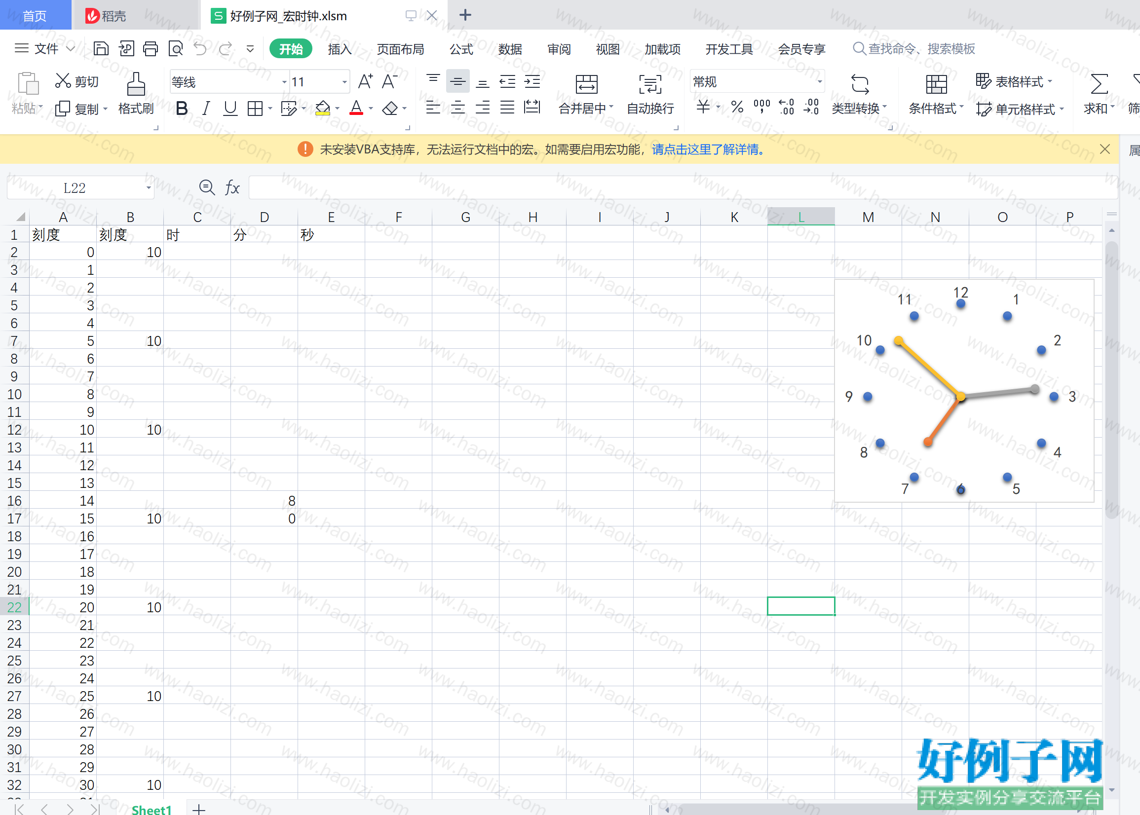Open the font size dropdown showing 11

(344, 82)
